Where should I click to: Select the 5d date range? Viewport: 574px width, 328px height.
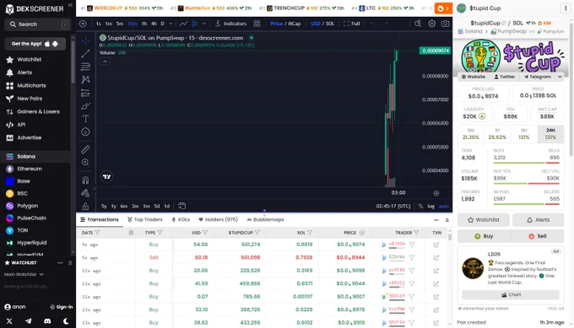[x=157, y=207]
